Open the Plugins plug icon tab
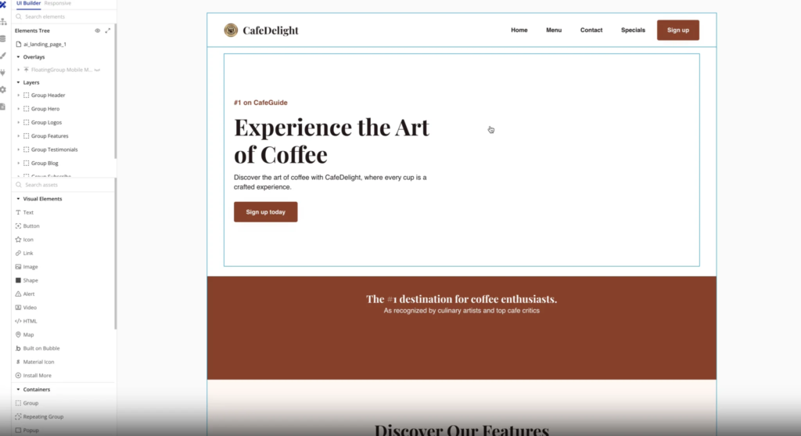The width and height of the screenshot is (801, 436). [x=3, y=73]
